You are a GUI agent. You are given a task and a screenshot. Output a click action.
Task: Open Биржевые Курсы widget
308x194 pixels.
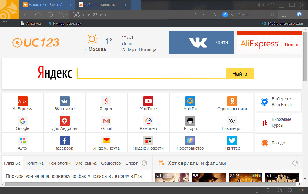(278, 122)
